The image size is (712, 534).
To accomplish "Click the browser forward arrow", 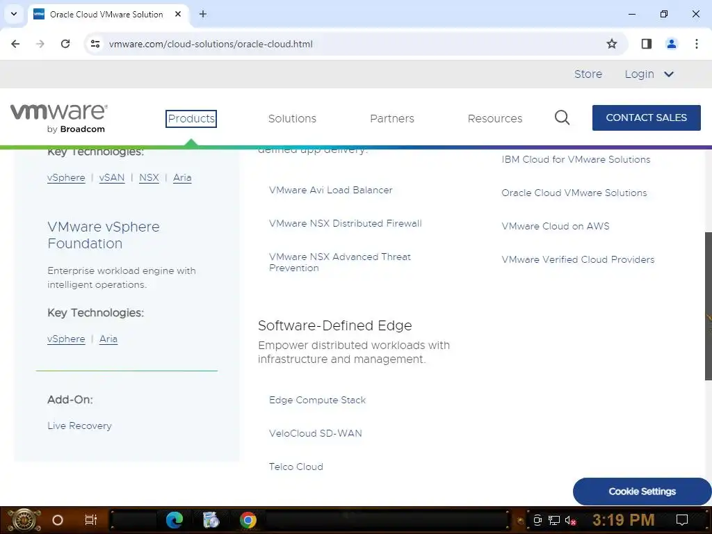I will 40,44.
